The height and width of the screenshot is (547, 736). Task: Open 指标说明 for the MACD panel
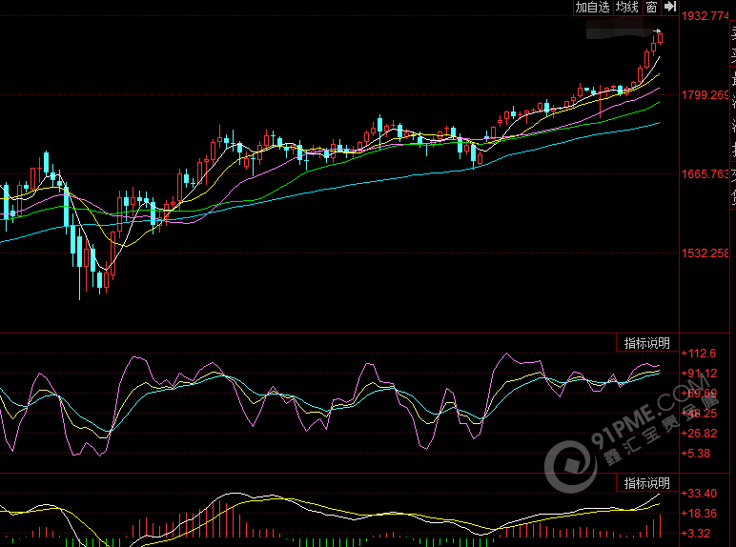point(646,483)
